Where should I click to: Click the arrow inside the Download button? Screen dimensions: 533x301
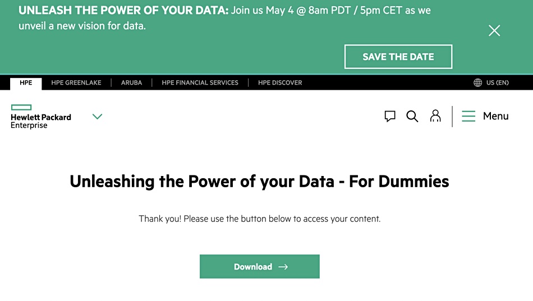click(283, 267)
